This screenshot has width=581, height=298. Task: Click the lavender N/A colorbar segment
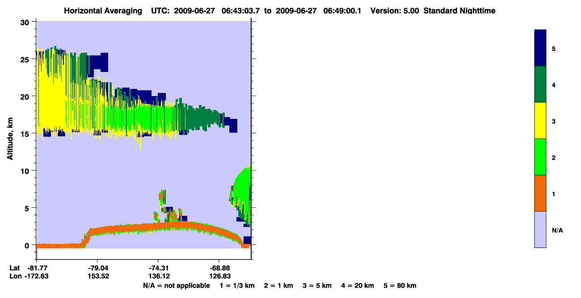pyautogui.click(x=540, y=229)
